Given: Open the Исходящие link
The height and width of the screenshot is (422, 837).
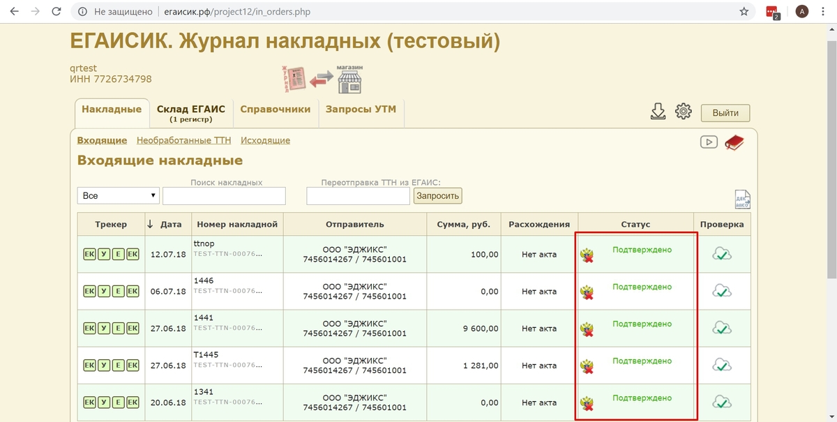Looking at the screenshot, I should click(265, 140).
